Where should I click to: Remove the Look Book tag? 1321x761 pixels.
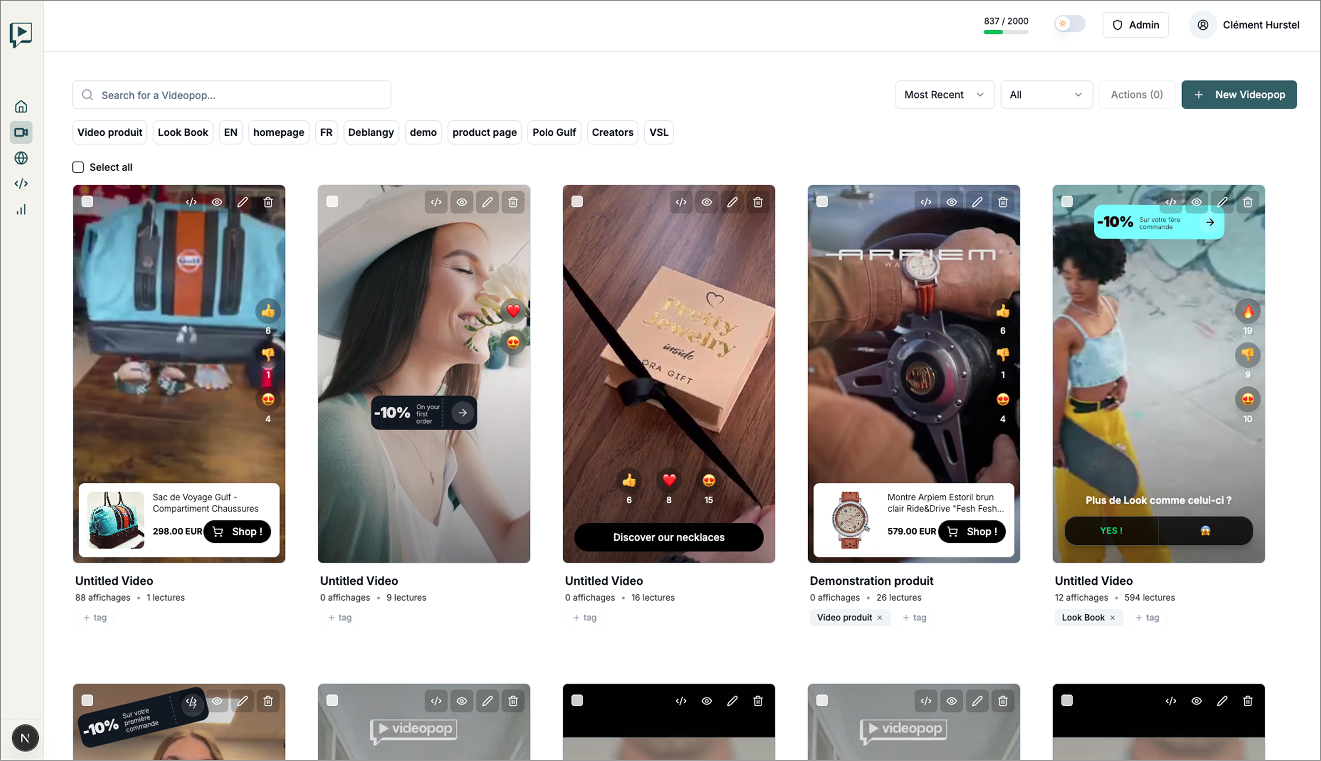click(x=1112, y=618)
